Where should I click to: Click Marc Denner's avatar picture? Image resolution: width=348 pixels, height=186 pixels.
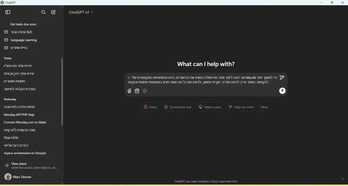pos(8,177)
